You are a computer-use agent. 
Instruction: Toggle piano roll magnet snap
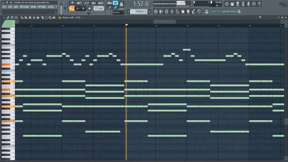click(x=12, y=18)
